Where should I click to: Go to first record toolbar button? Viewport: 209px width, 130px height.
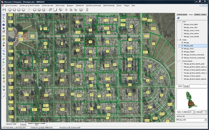click(x=10, y=10)
